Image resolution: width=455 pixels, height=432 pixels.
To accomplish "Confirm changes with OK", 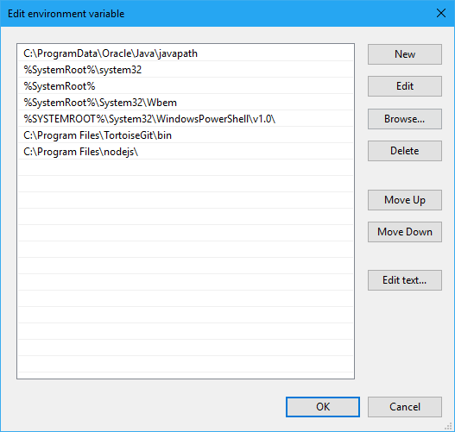I will coord(323,407).
